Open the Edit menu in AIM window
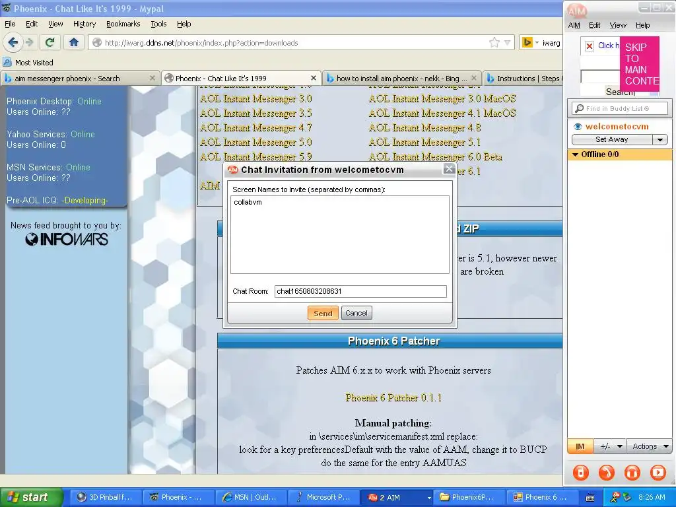This screenshot has width=676, height=507. 595,26
